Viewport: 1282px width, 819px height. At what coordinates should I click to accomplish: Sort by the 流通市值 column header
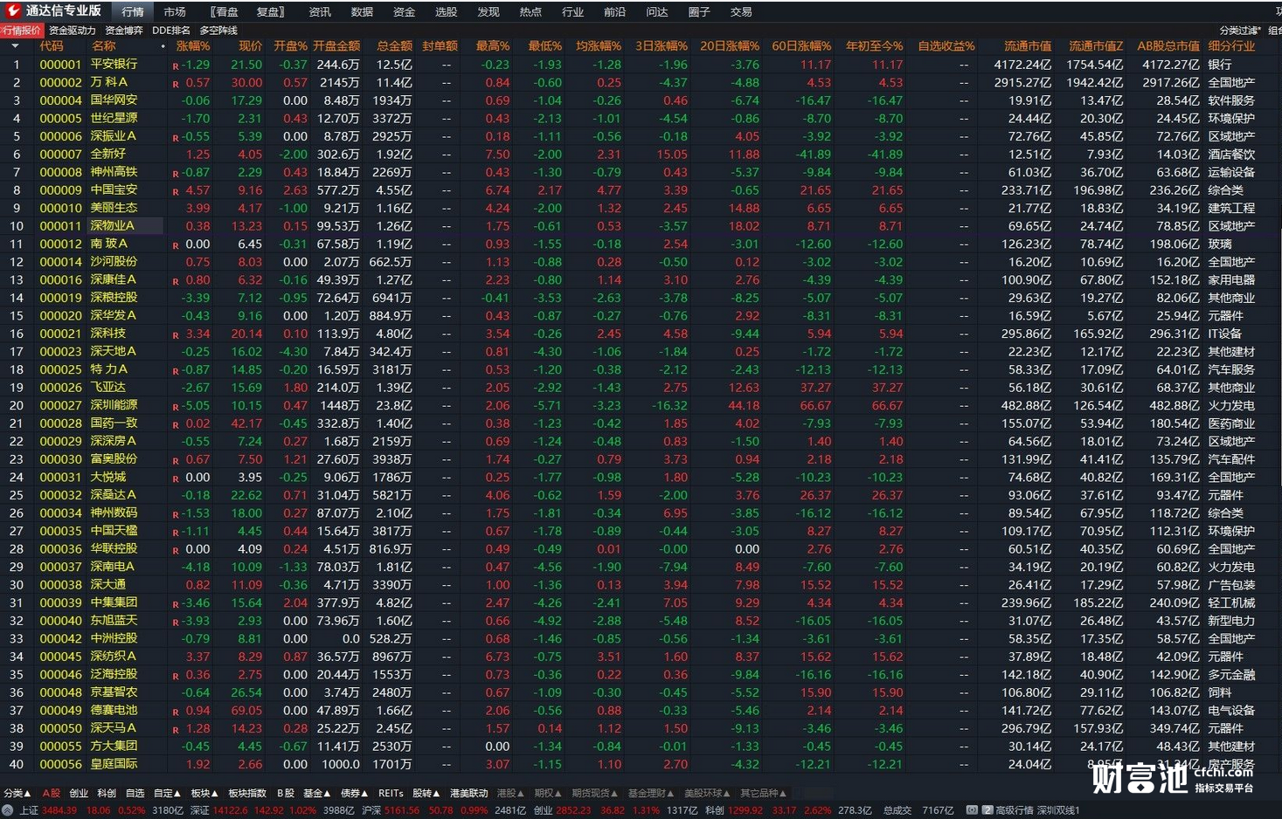tap(1028, 46)
